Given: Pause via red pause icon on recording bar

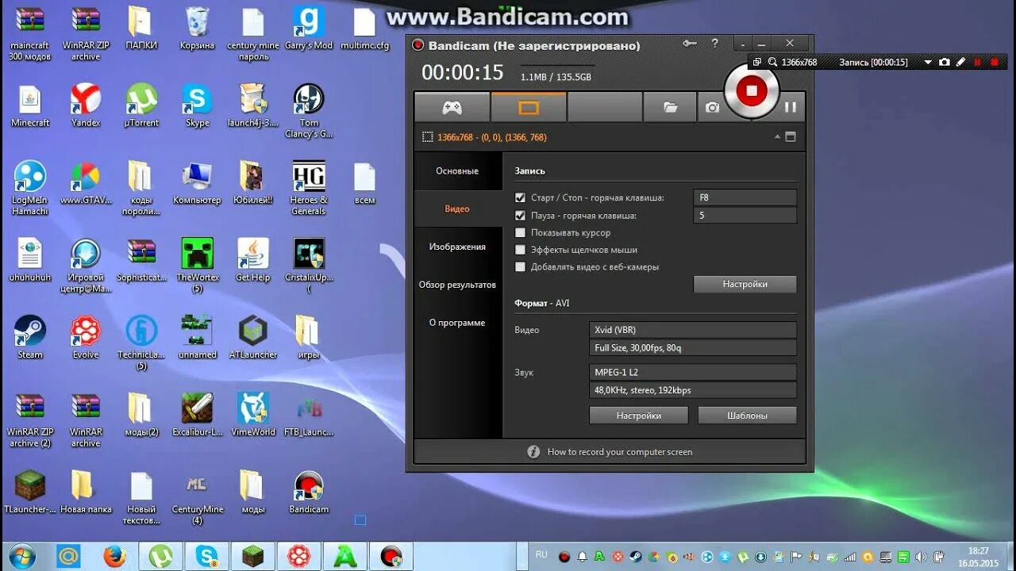Looking at the screenshot, I should click(x=977, y=62).
